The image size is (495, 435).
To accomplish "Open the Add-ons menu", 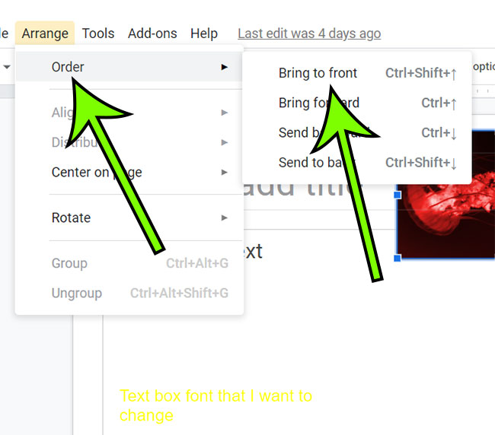I will click(152, 33).
